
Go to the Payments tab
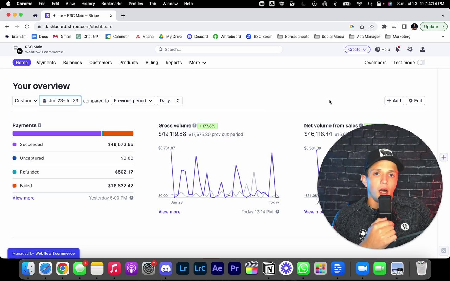[45, 63]
